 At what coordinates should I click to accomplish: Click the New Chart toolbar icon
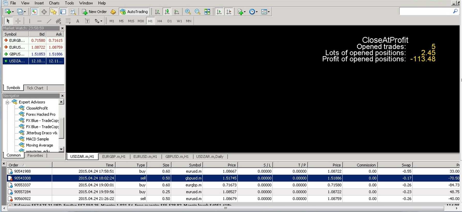point(9,12)
